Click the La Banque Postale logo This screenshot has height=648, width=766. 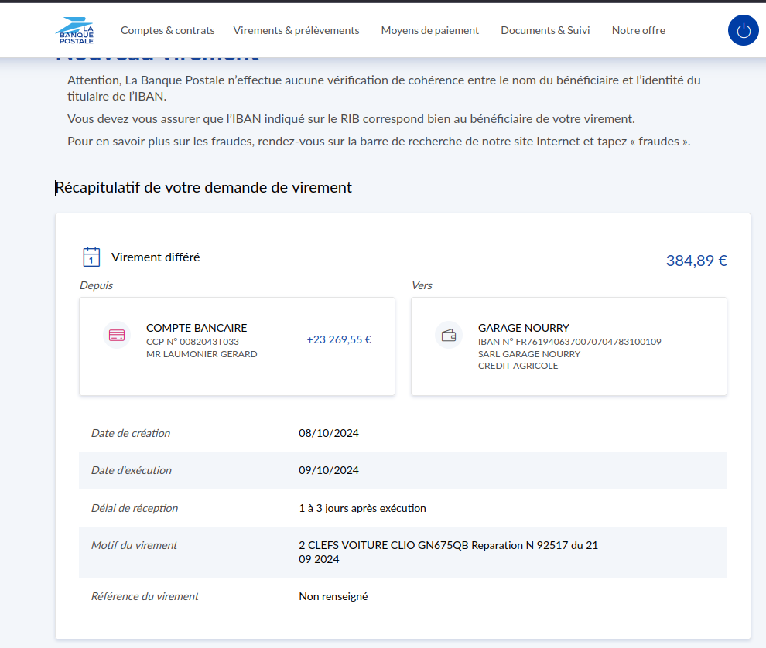pos(75,31)
